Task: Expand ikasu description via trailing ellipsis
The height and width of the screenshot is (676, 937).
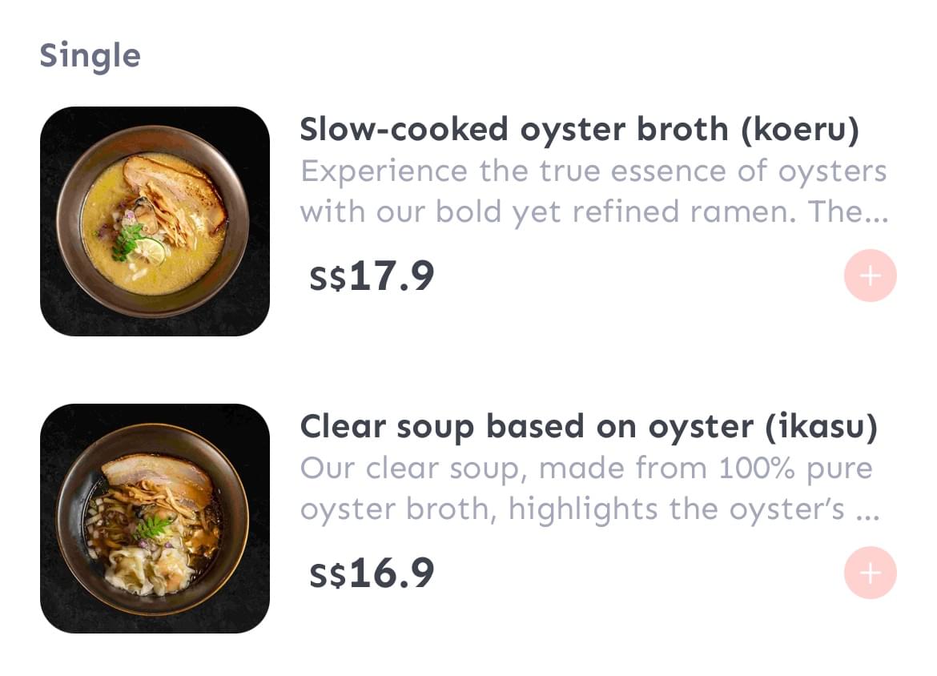Action: [867, 511]
